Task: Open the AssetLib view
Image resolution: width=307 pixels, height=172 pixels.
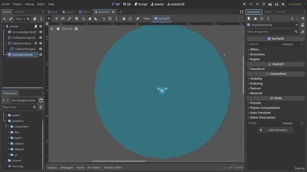Action: [176, 4]
